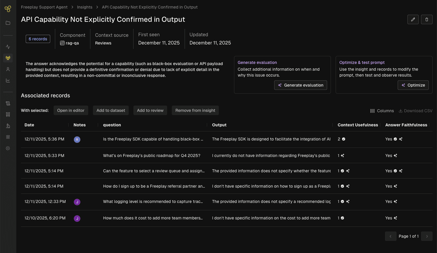Screen dimensions: 437x253
Task: Click the 6 records badge
Action: tap(38, 39)
